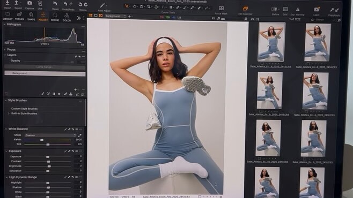Image resolution: width=353 pixels, height=198 pixels.
Task: Expand Built-in Style Brushes group
Action: click(x=9, y=113)
